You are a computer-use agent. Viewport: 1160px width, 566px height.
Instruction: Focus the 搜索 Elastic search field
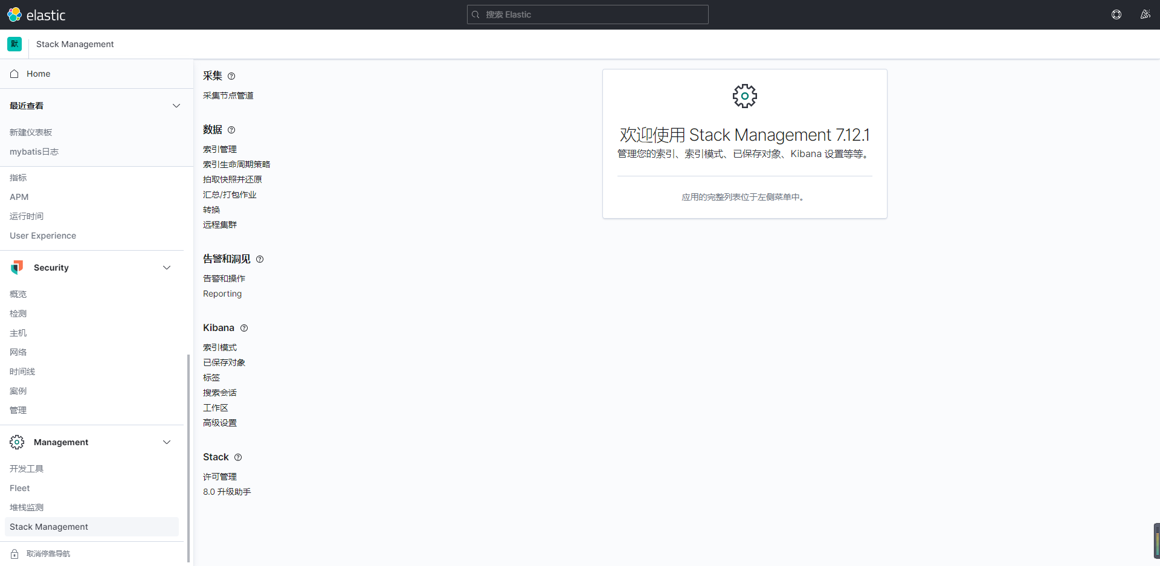pos(587,14)
